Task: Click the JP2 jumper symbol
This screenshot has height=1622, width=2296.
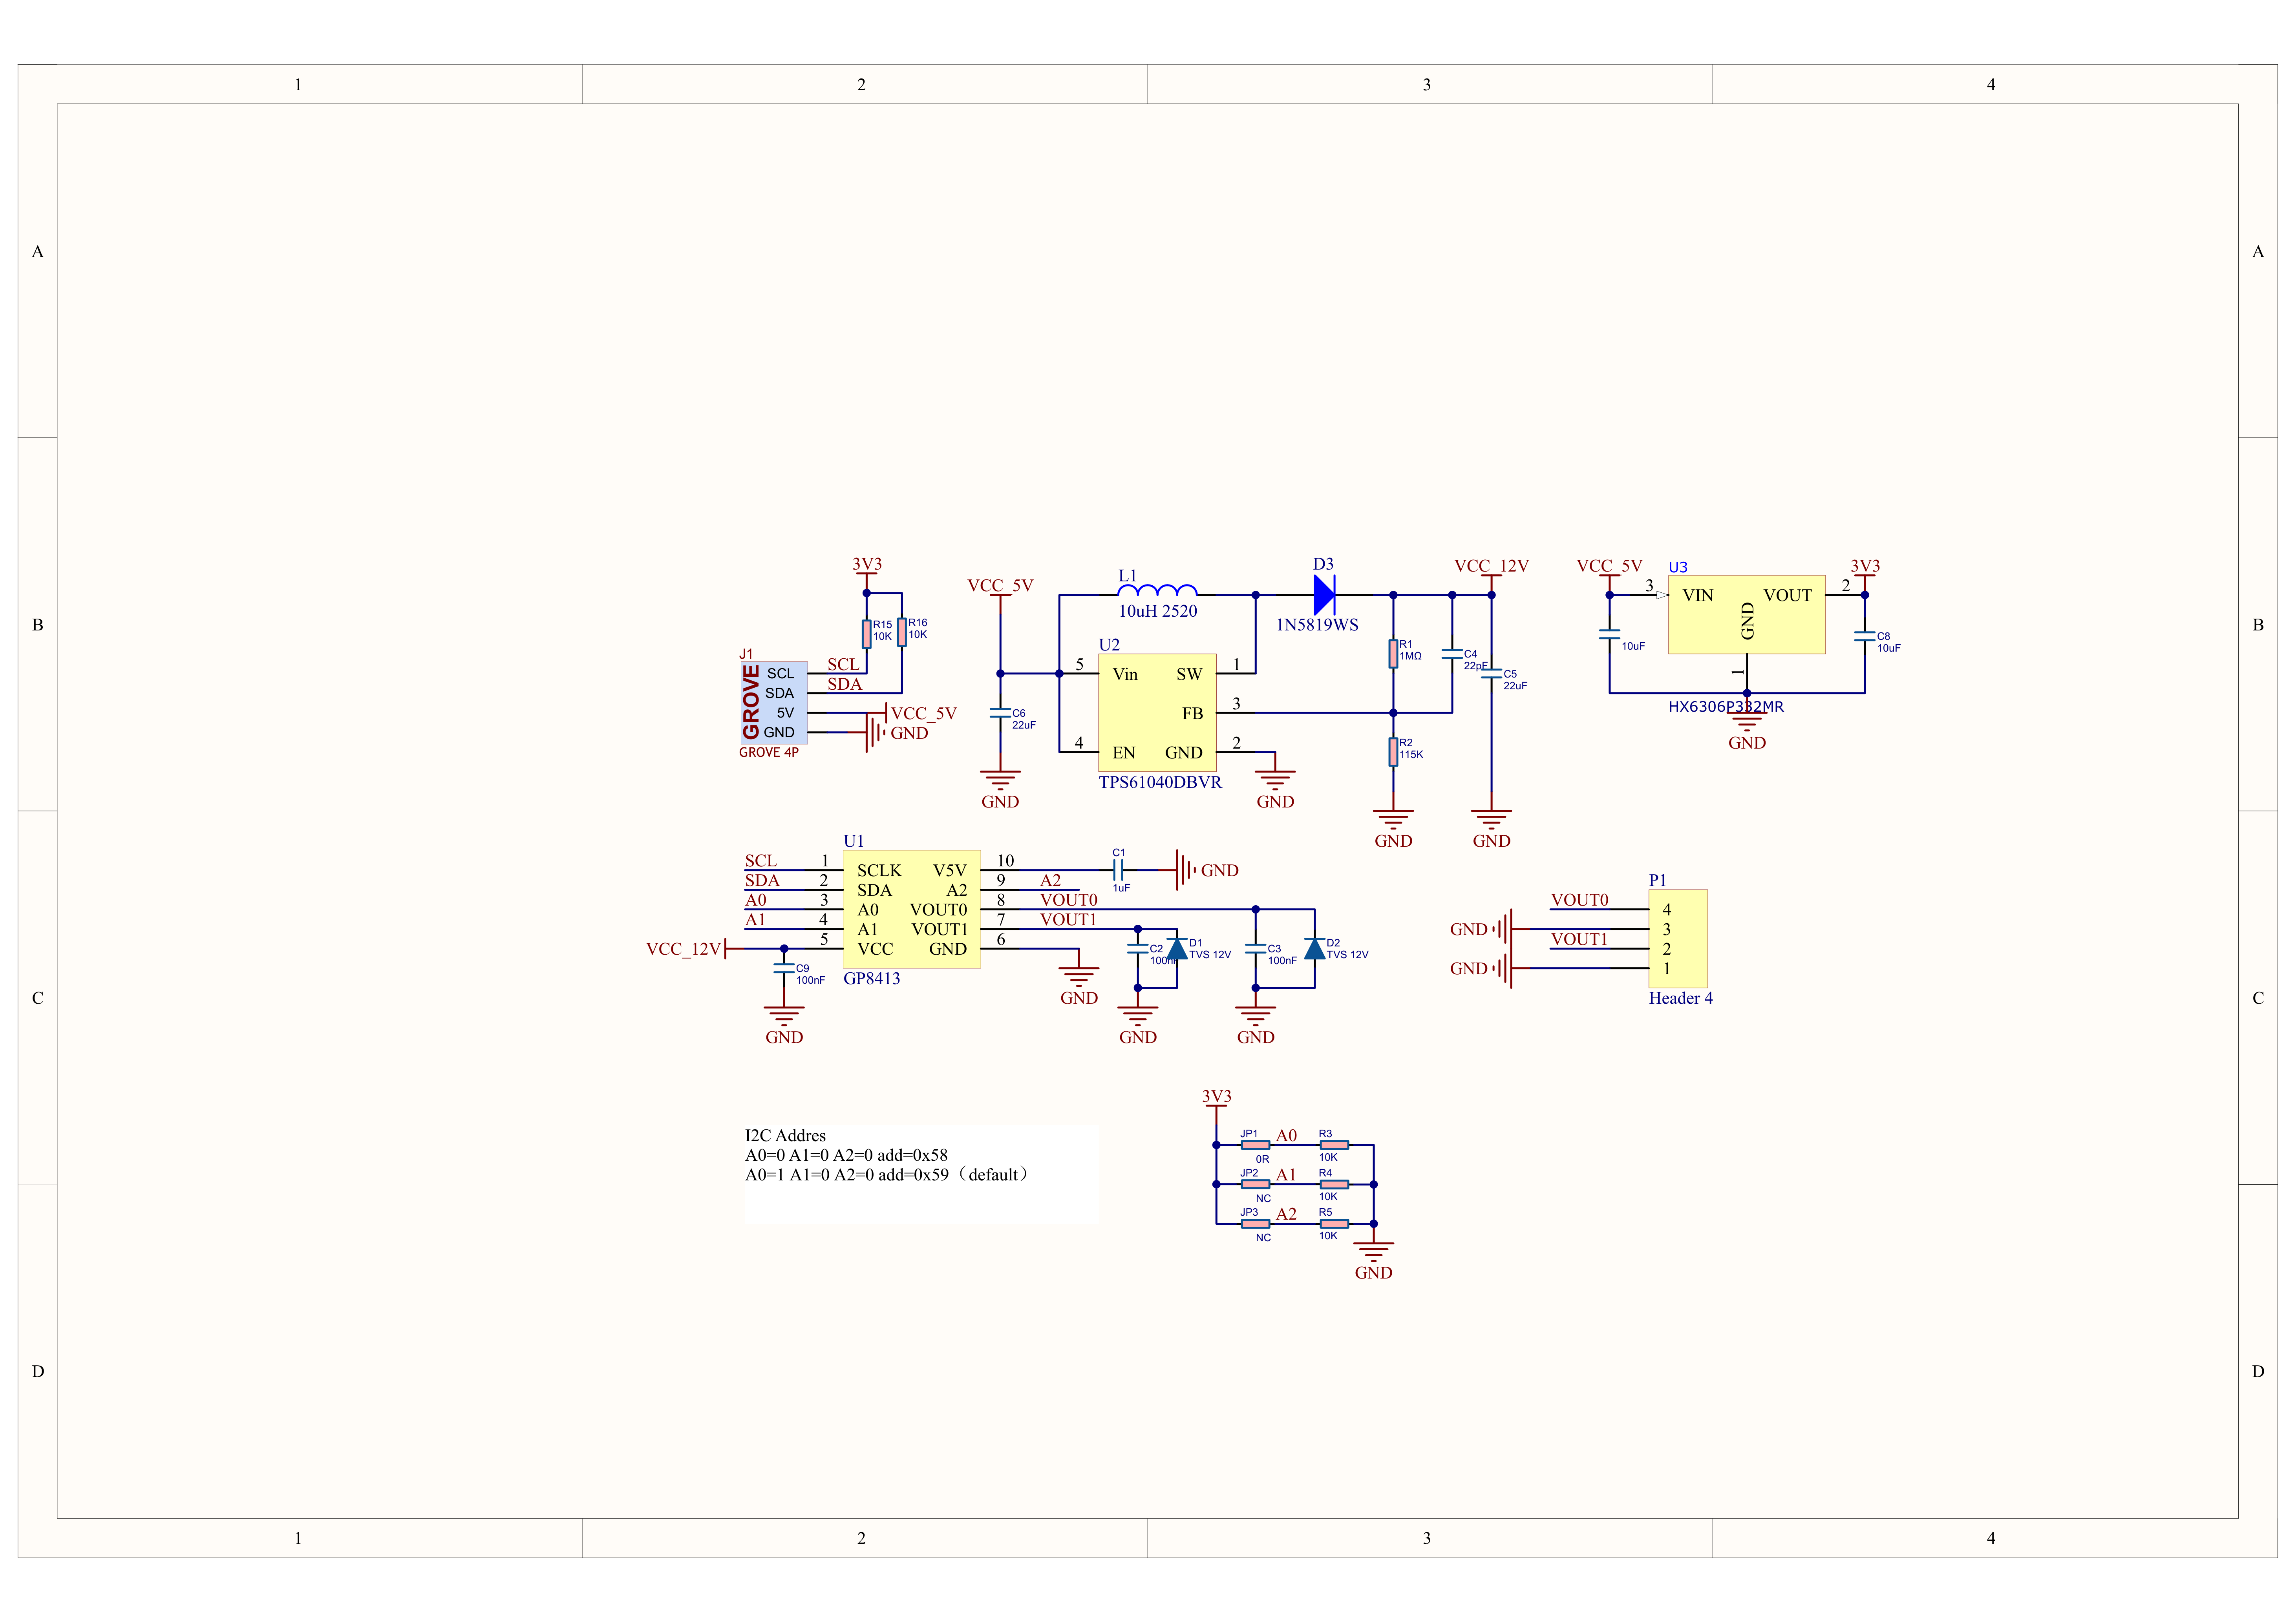Action: pos(1255,1184)
